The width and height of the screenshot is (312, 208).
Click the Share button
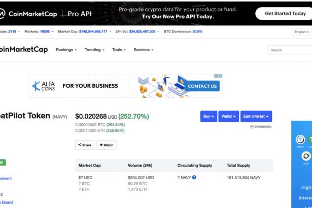click(x=85, y=145)
